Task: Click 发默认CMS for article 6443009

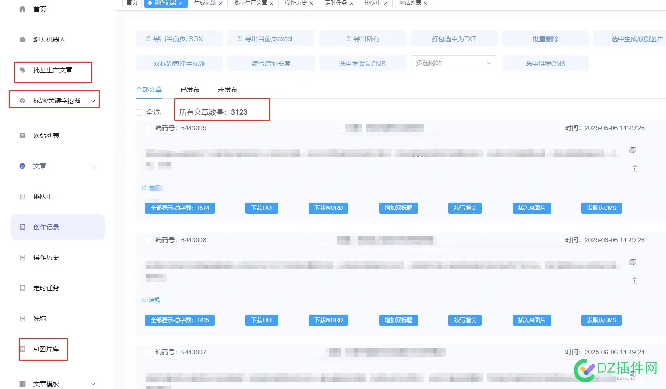Action: click(601, 208)
